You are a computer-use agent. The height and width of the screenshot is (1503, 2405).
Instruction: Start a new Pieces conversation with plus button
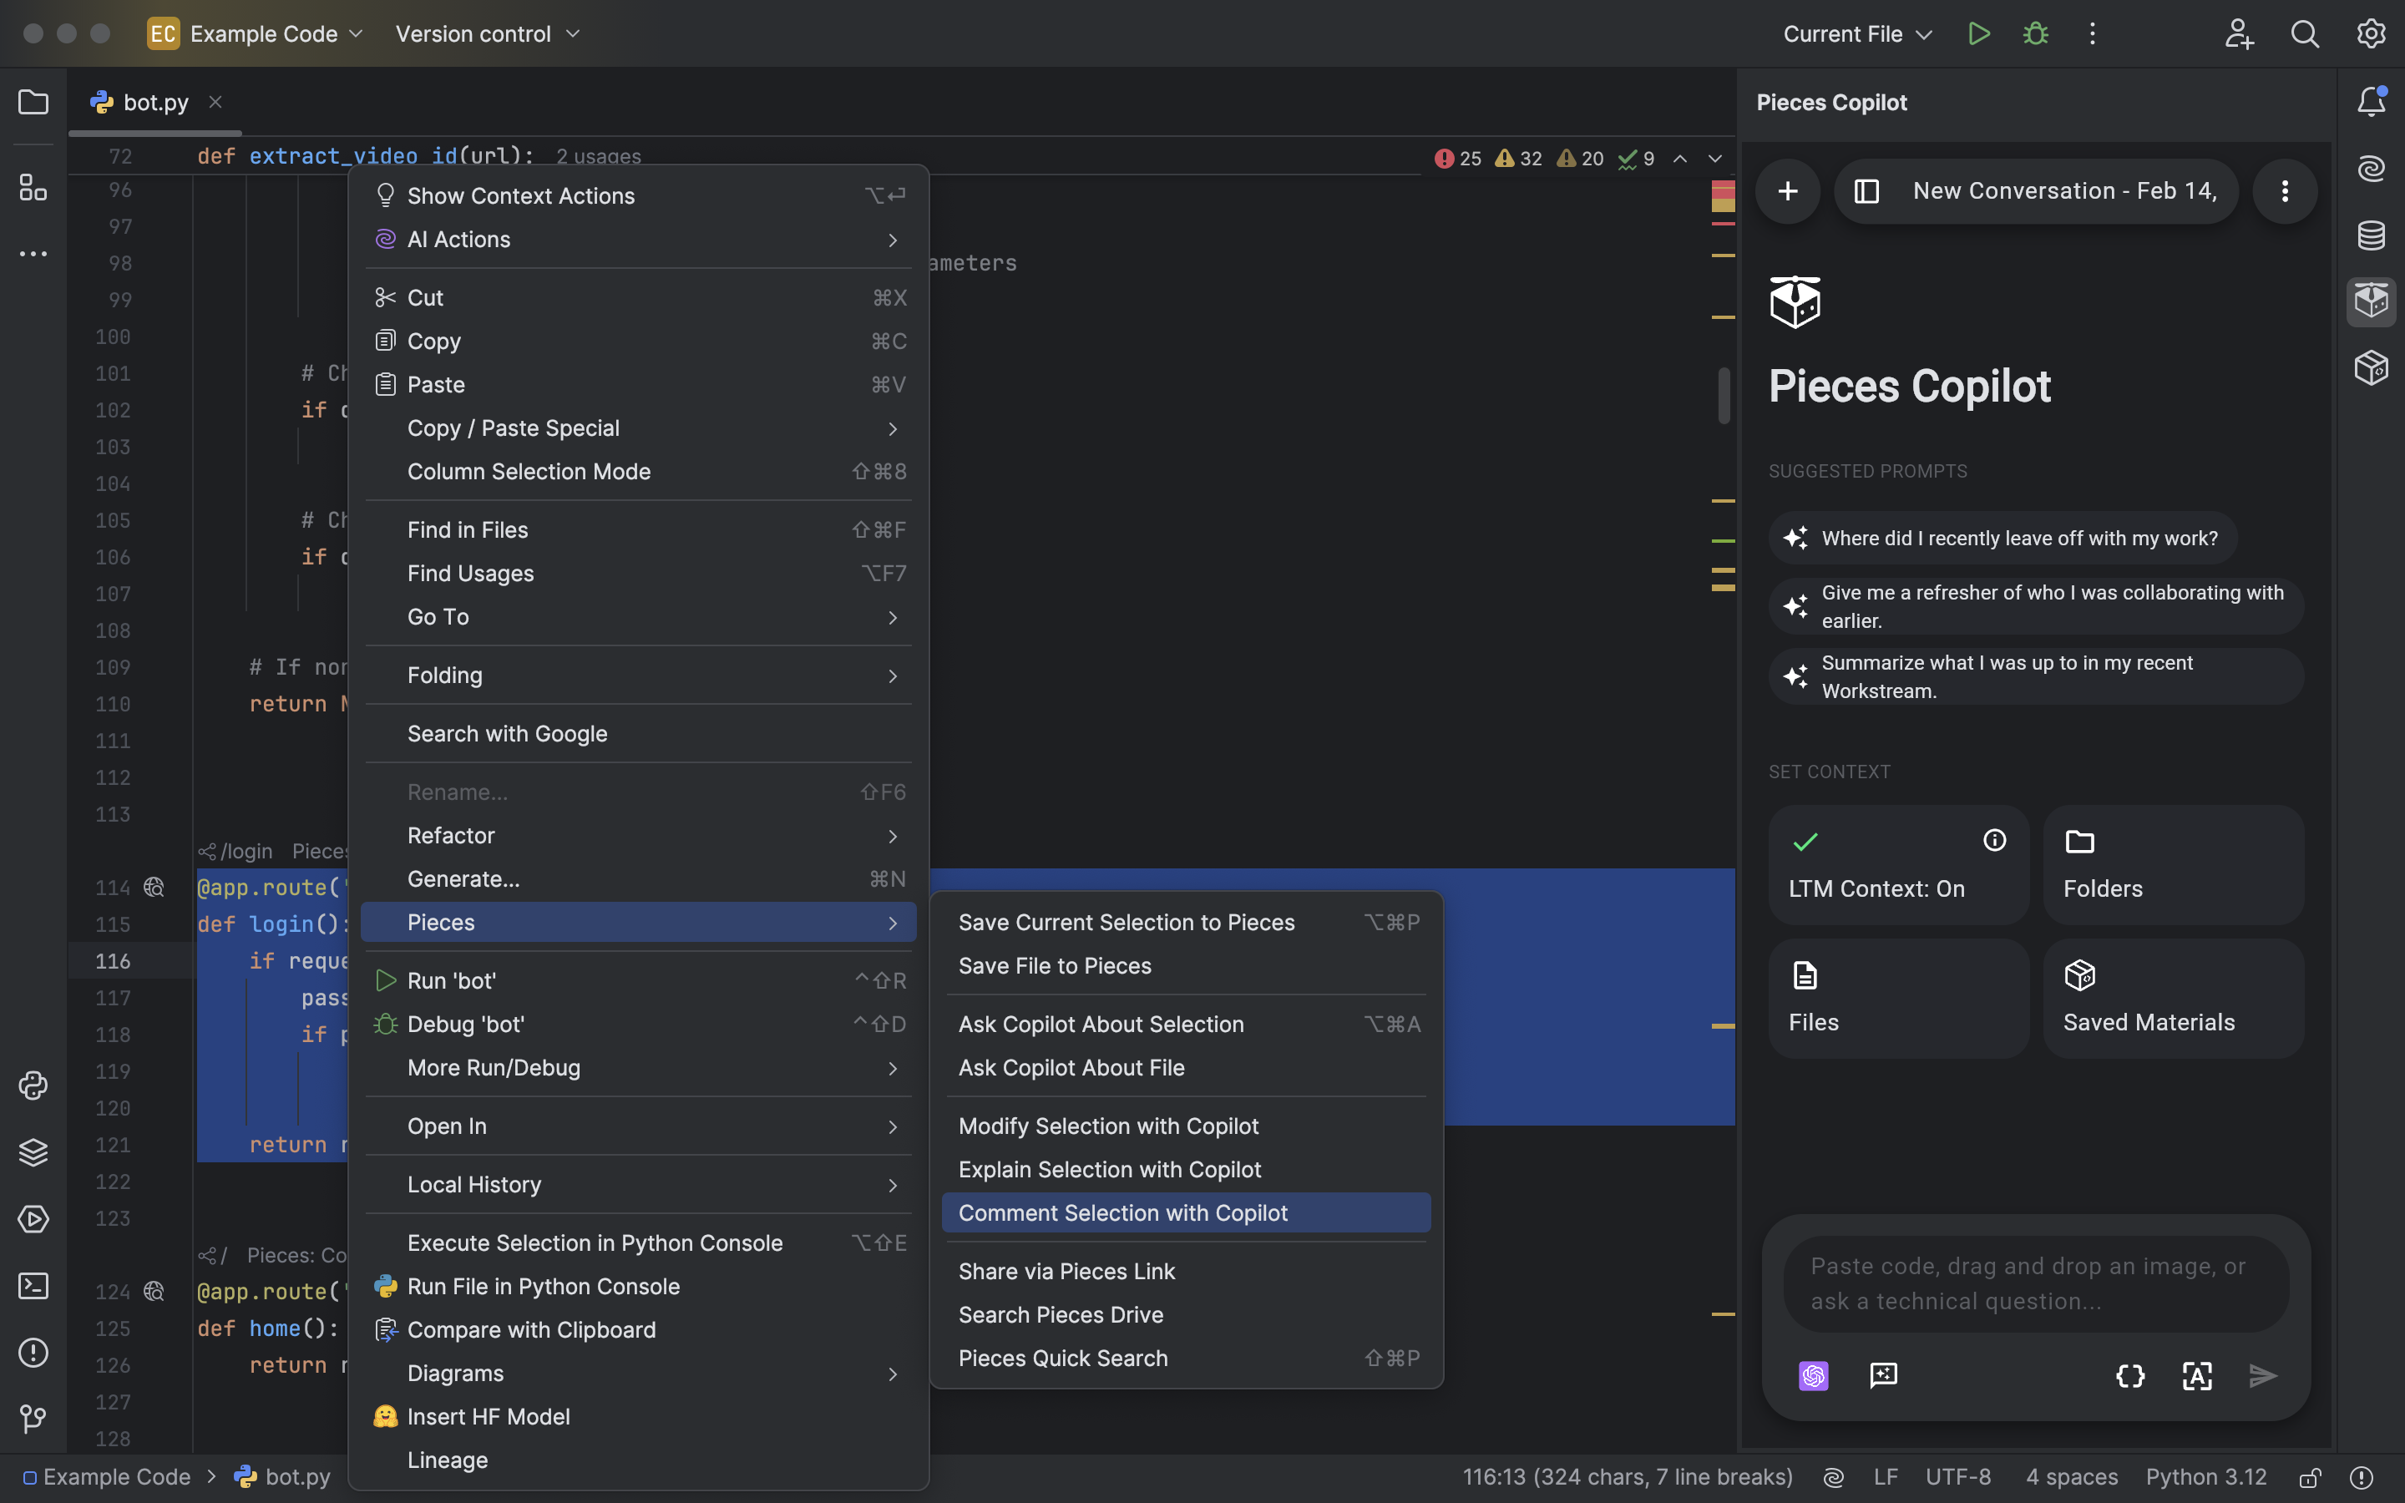pyautogui.click(x=1788, y=191)
